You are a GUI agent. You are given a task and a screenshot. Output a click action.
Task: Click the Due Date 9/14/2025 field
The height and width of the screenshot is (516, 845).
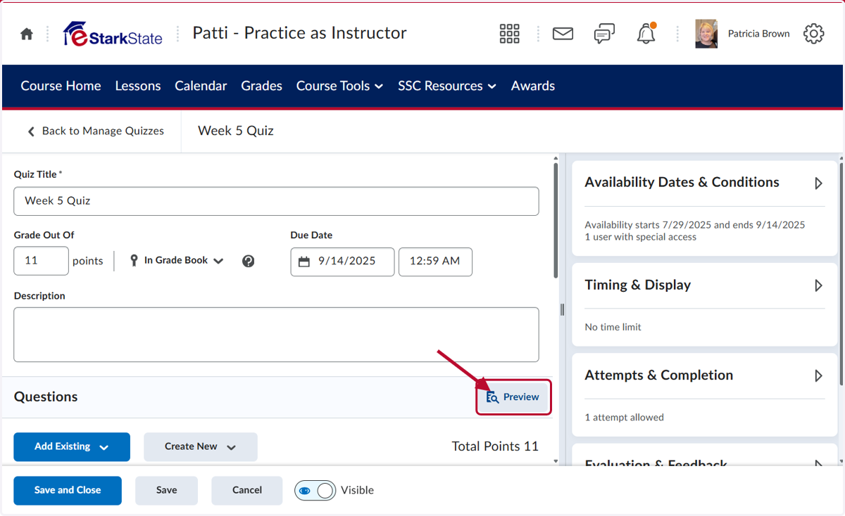pos(342,262)
